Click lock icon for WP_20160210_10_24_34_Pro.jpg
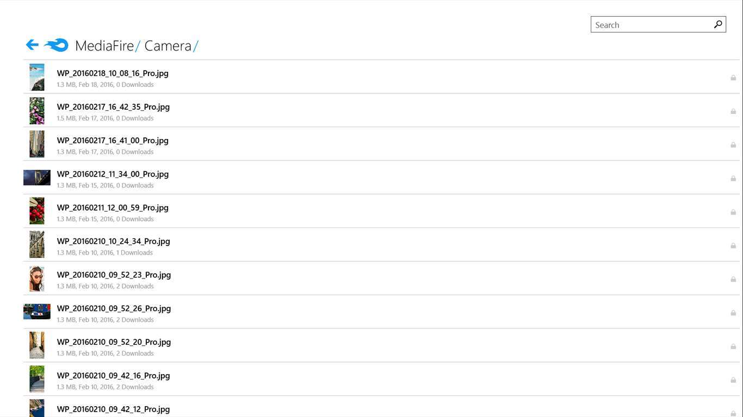The height and width of the screenshot is (417, 743). tap(733, 246)
